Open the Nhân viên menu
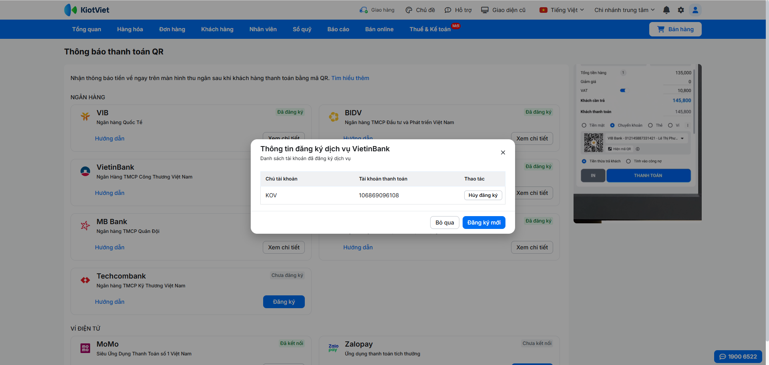Image resolution: width=769 pixels, height=365 pixels. [x=263, y=29]
